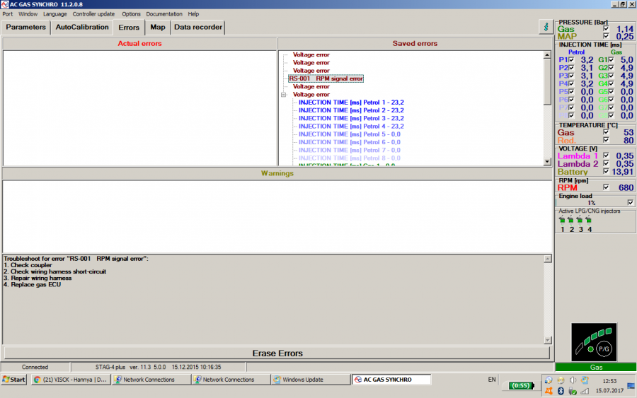The image size is (637, 398).
Task: Toggle the RPM display checkbox
Action: coord(606,188)
